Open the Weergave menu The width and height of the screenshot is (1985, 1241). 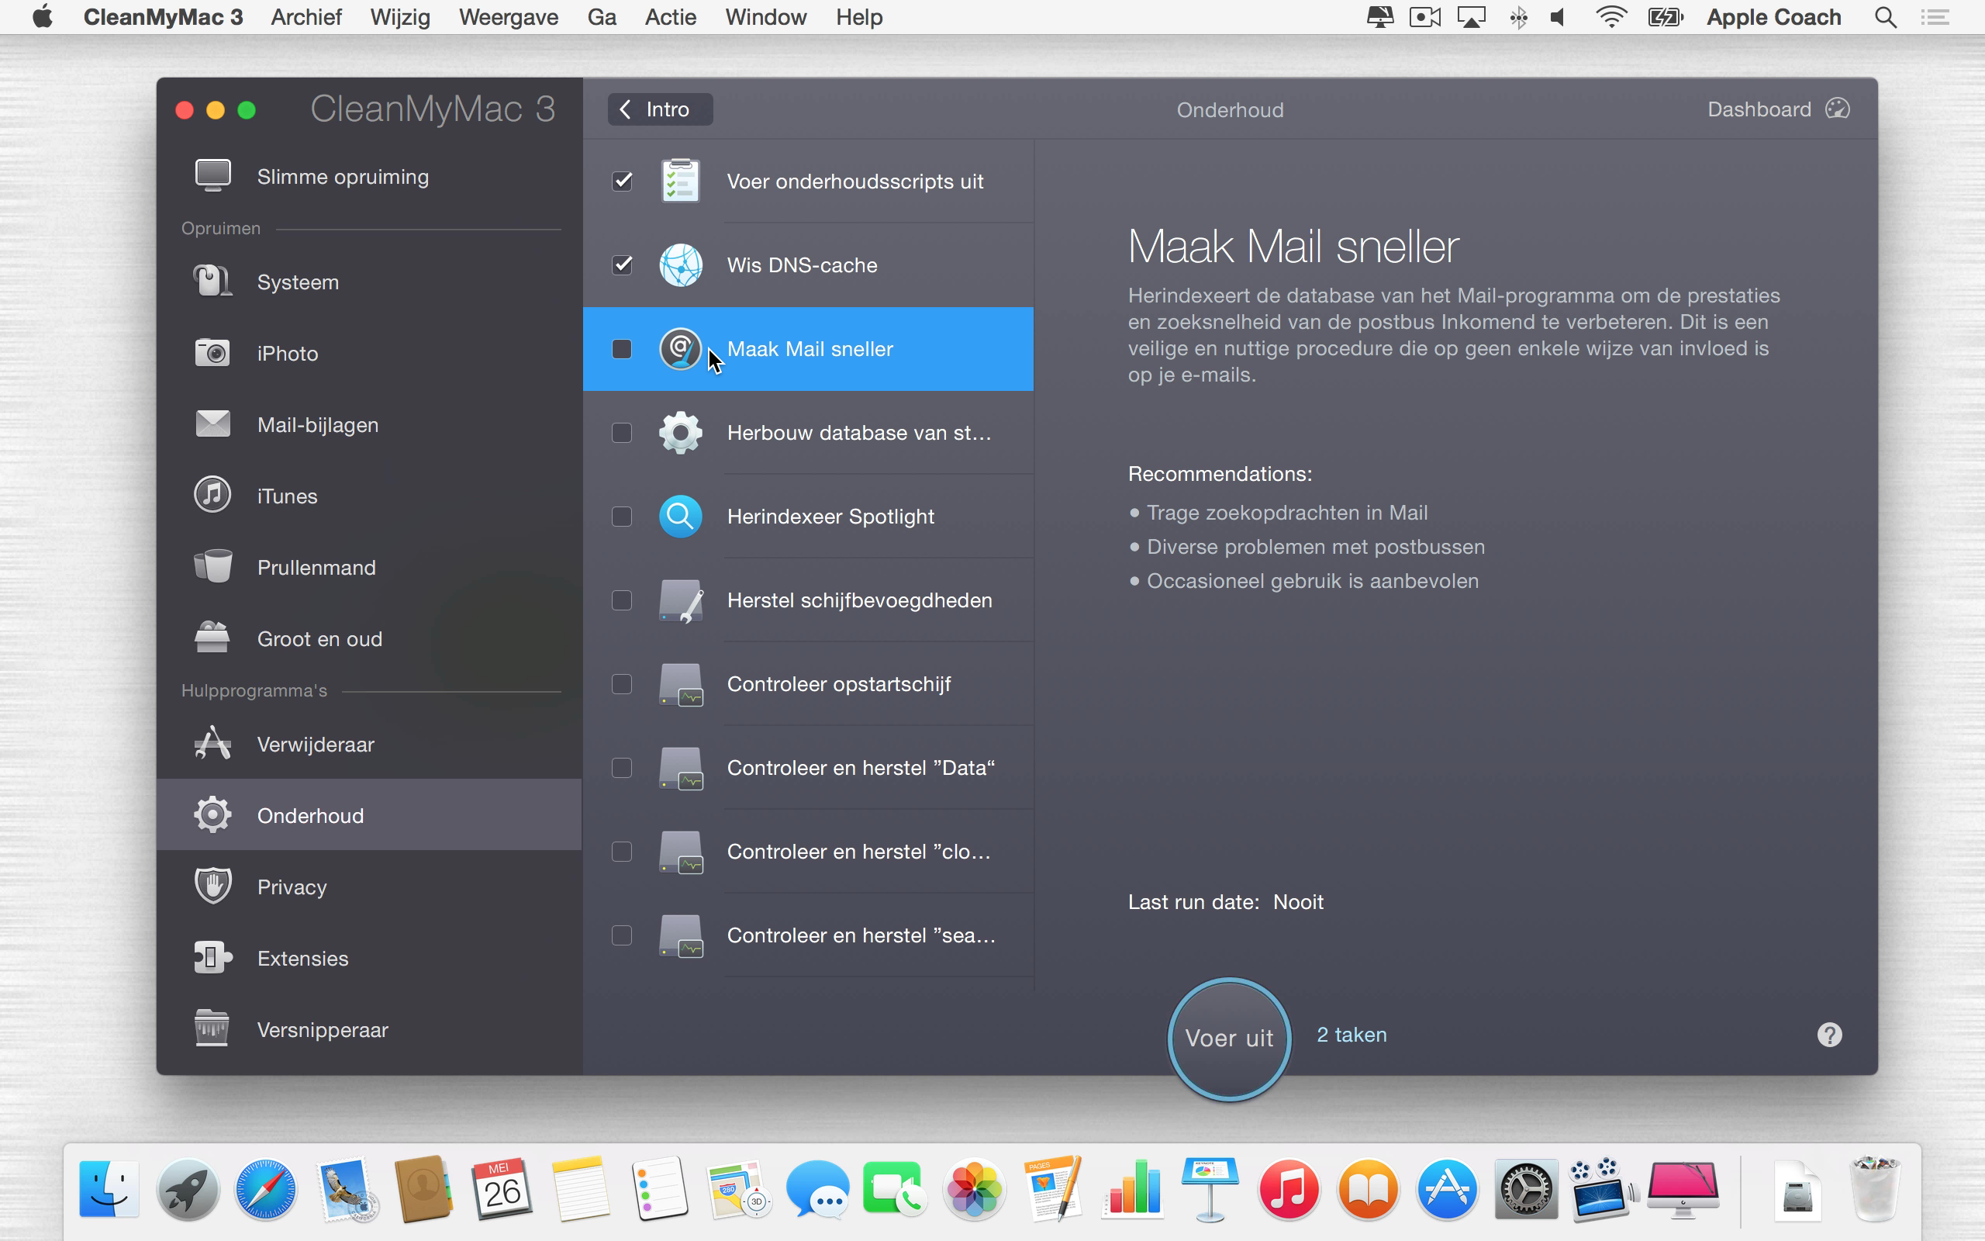coord(509,17)
